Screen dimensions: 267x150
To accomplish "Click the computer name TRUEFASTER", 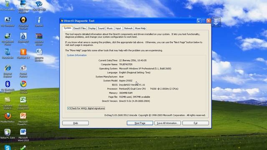I will pos(126,65).
